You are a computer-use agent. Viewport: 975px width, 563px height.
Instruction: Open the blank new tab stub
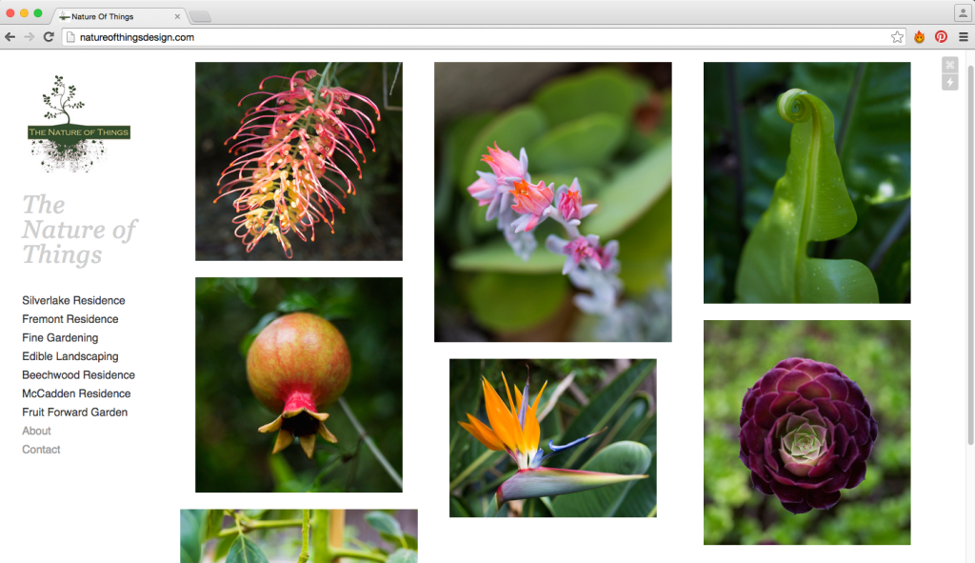tap(200, 15)
